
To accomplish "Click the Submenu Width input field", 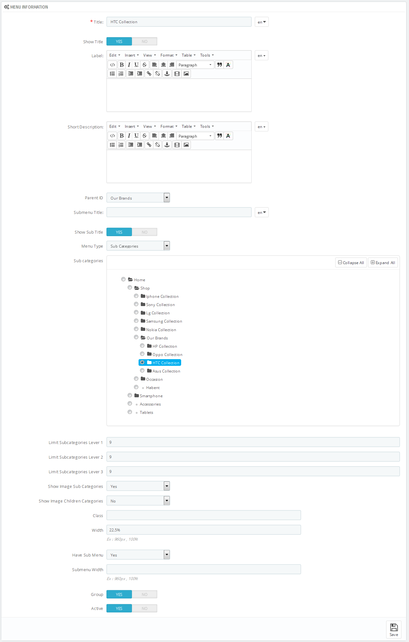I will coord(204,570).
